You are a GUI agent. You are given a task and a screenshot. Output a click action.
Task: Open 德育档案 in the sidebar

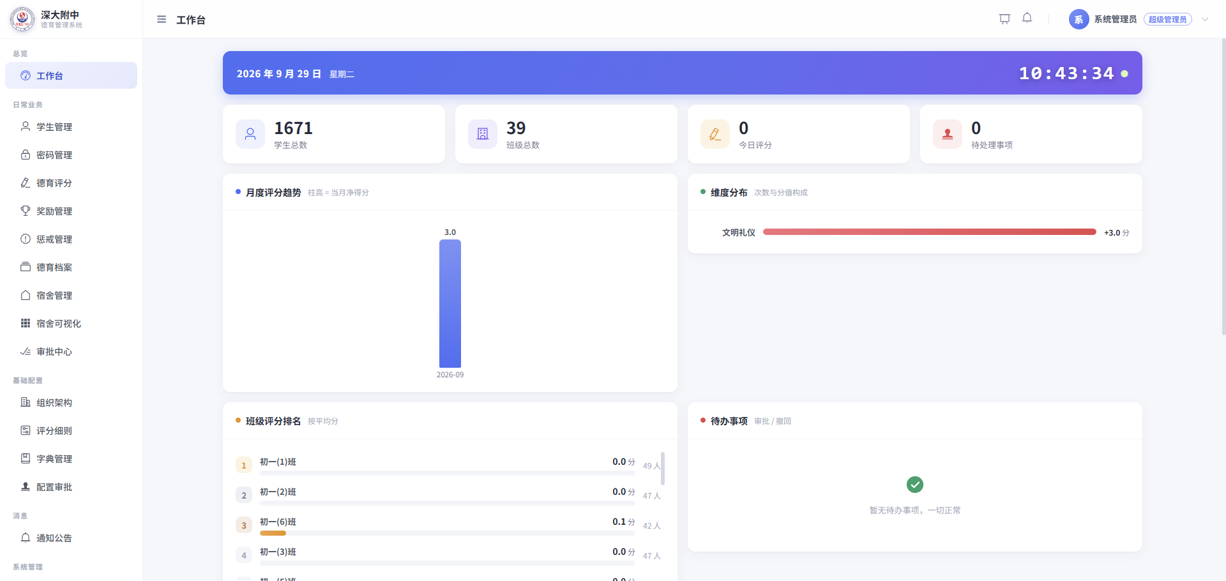pyautogui.click(x=71, y=267)
